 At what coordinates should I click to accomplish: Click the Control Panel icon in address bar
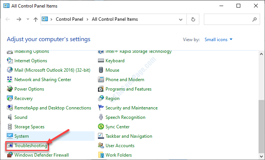pyautogui.click(x=45, y=19)
